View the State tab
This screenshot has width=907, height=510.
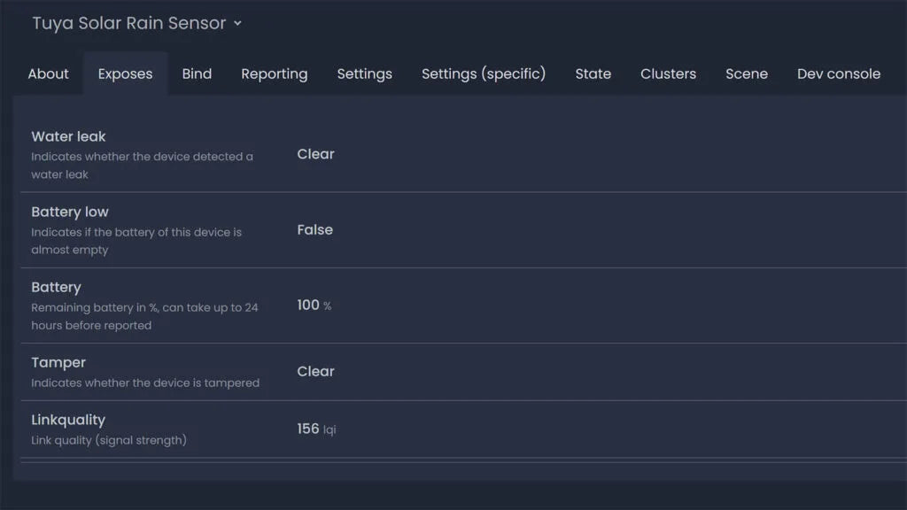[x=593, y=73]
